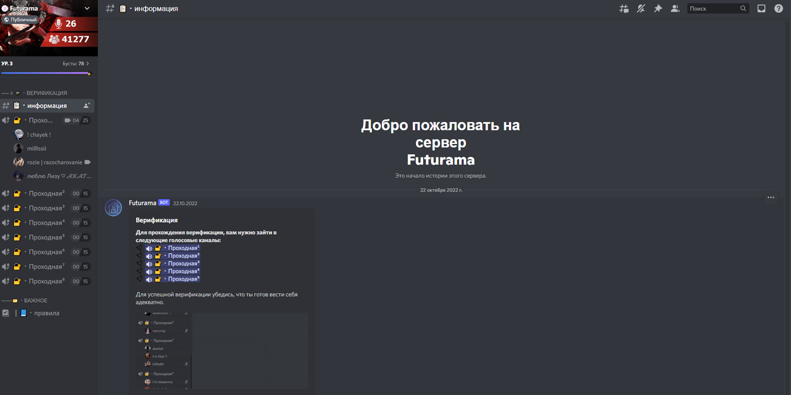791x395 pixels.
Task: Click invite icon beside информация channel
Action: (x=87, y=106)
